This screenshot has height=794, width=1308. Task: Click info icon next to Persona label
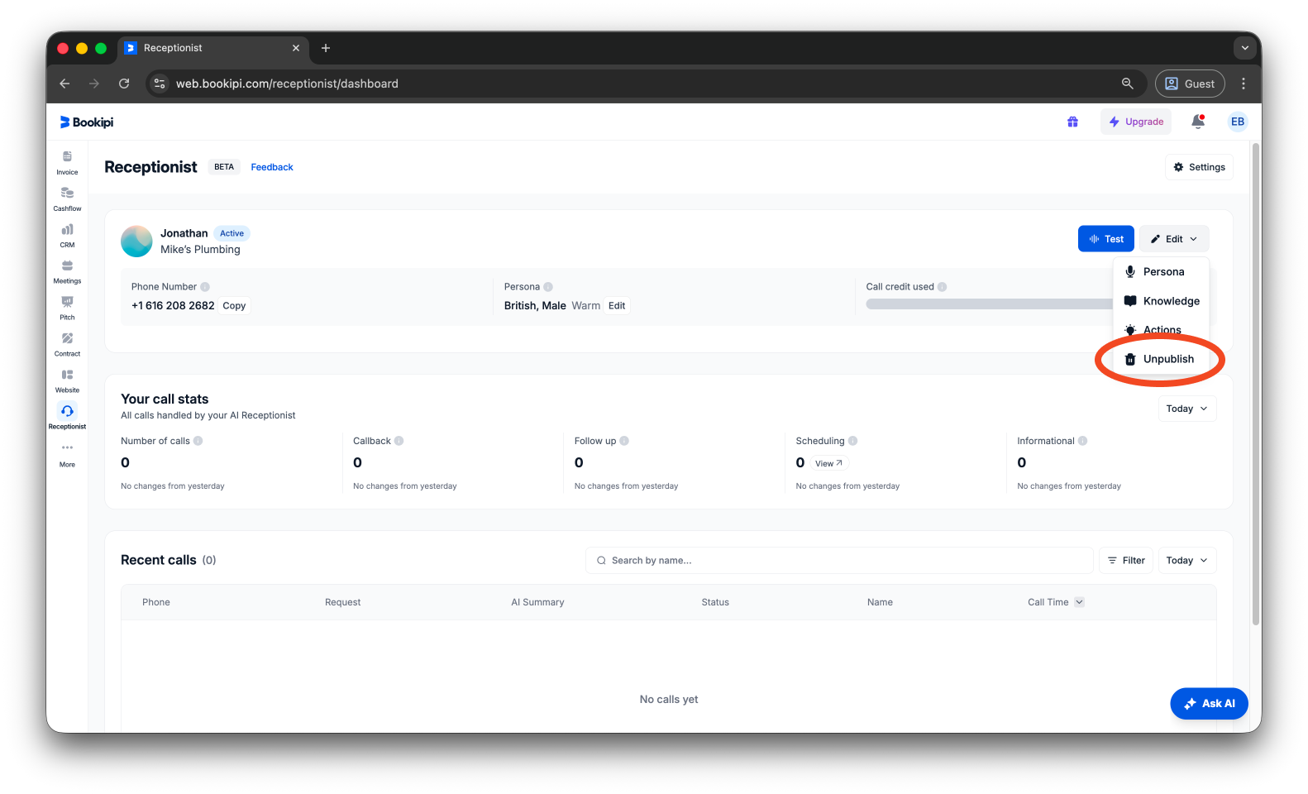click(x=548, y=287)
